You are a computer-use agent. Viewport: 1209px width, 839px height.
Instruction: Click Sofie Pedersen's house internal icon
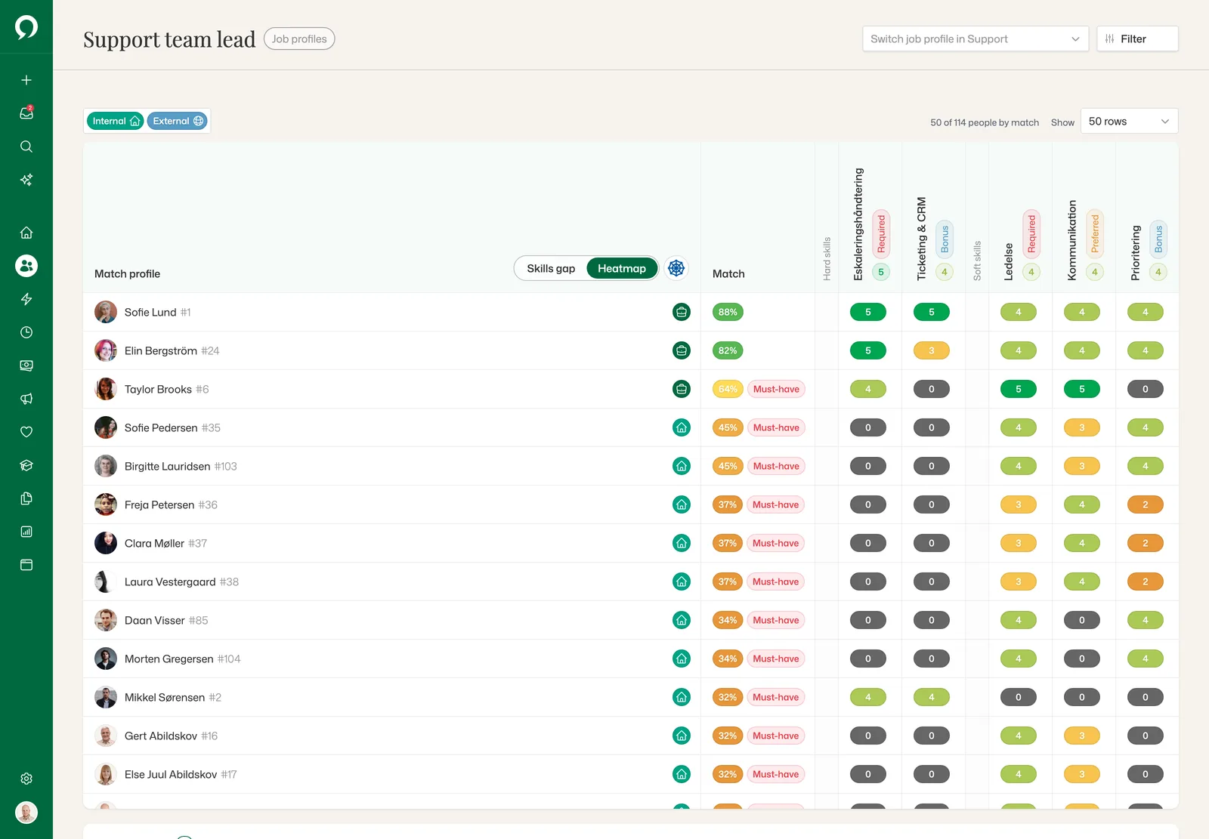(x=682, y=427)
